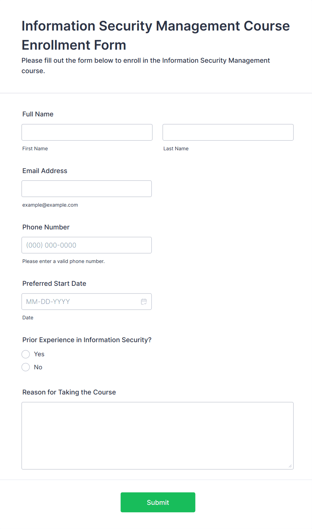Click the Email Address label
This screenshot has width=312, height=529.
[45, 171]
